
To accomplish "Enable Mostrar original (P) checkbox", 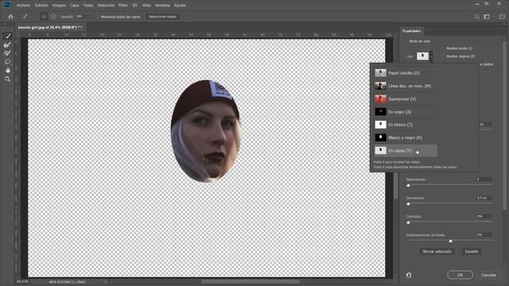I will pos(443,56).
